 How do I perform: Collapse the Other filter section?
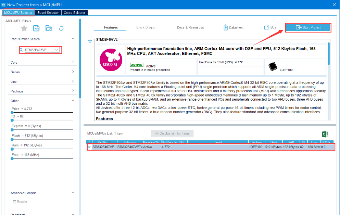point(73,100)
